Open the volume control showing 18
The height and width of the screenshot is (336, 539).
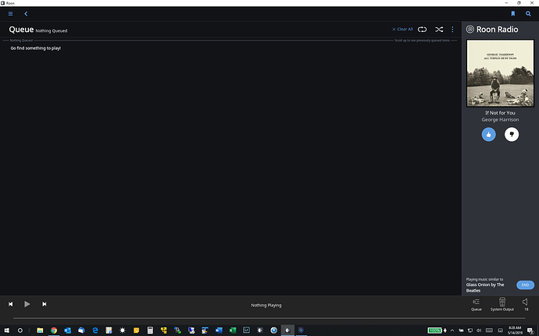525,304
